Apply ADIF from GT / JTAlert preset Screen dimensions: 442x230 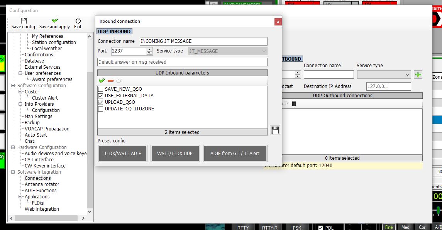(x=235, y=154)
